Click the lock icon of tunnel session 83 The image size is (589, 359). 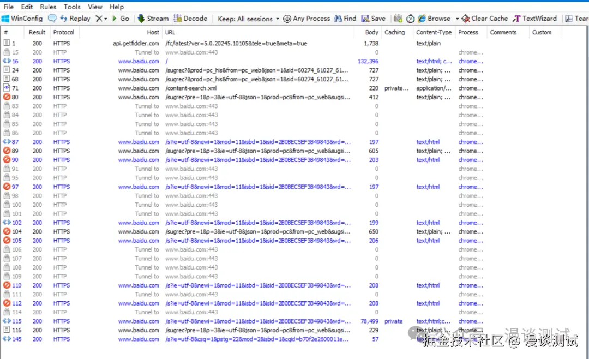(x=7, y=106)
